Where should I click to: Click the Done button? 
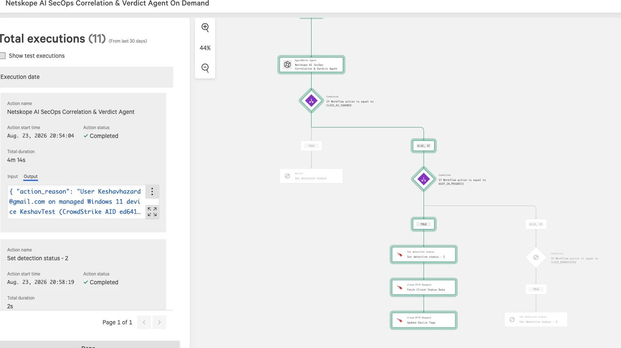pyautogui.click(x=88, y=346)
